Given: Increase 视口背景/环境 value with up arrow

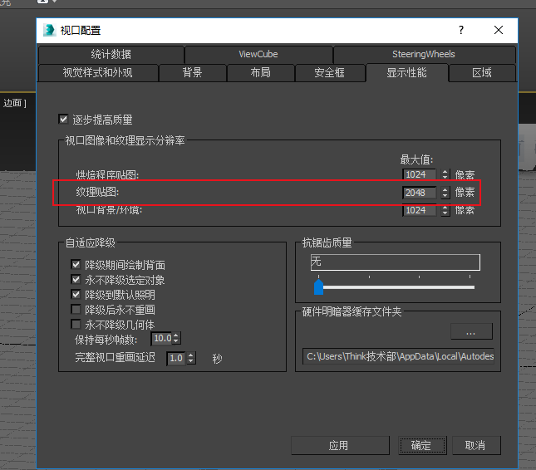Looking at the screenshot, I should (x=445, y=208).
